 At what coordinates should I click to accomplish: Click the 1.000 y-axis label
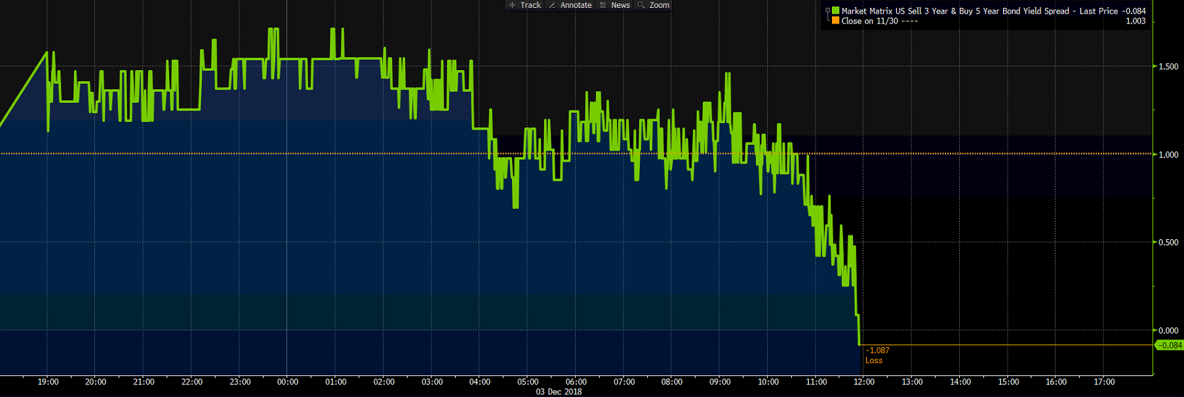point(1168,155)
